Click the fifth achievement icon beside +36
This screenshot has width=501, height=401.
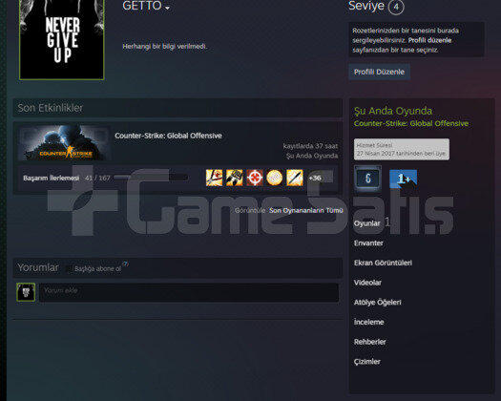pyautogui.click(x=295, y=178)
